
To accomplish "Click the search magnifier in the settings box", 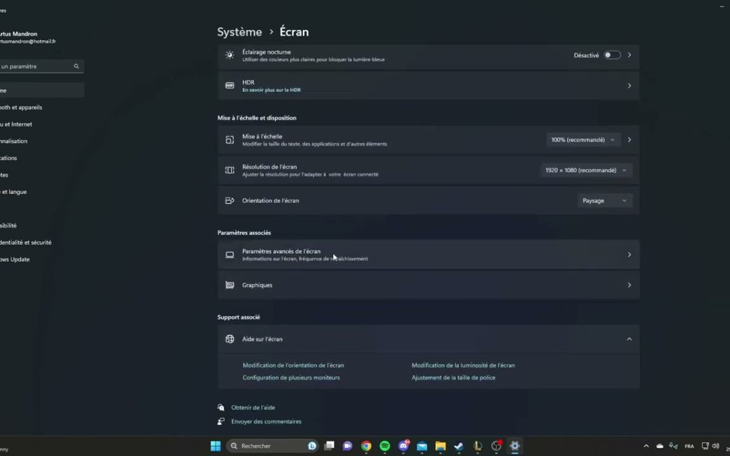I will 76,66.
